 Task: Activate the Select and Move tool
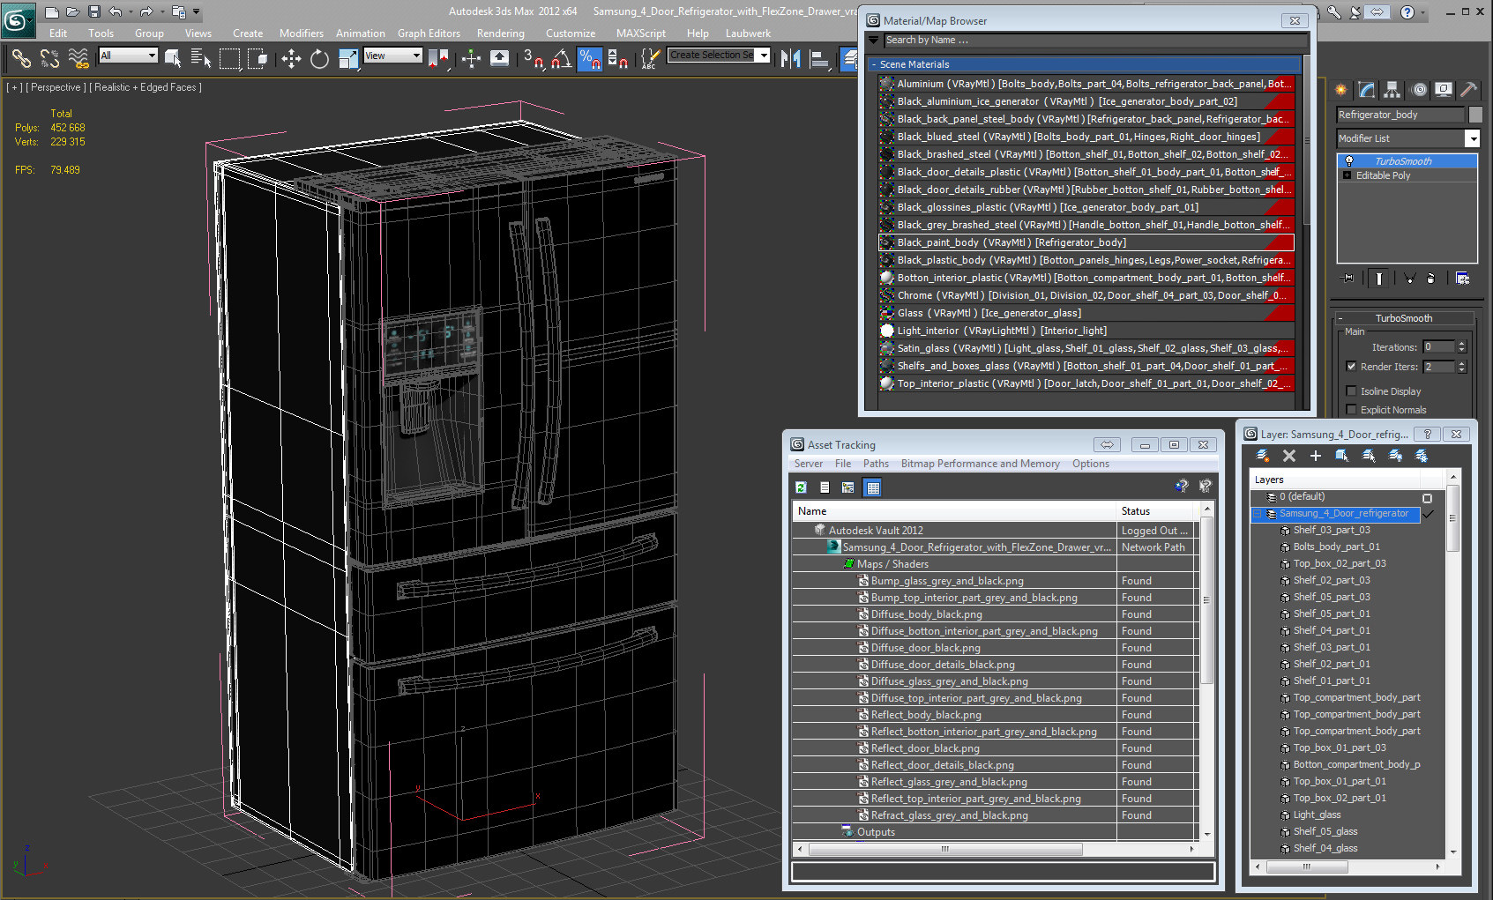point(291,59)
